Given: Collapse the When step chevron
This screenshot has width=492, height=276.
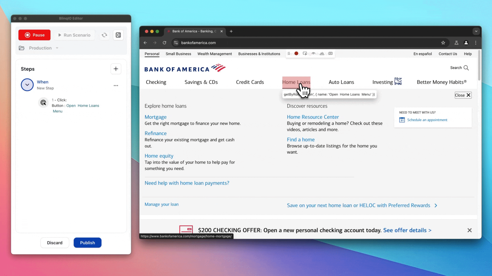Looking at the screenshot, I should click(x=27, y=85).
